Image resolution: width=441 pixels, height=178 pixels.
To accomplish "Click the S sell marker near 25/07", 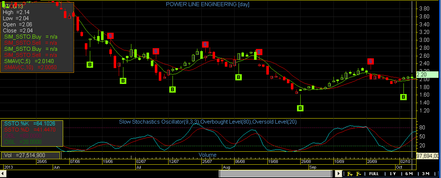I will 205,44.
